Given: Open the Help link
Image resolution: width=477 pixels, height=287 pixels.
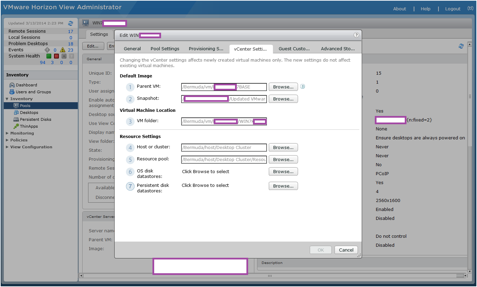Looking at the screenshot, I should pos(425,9).
